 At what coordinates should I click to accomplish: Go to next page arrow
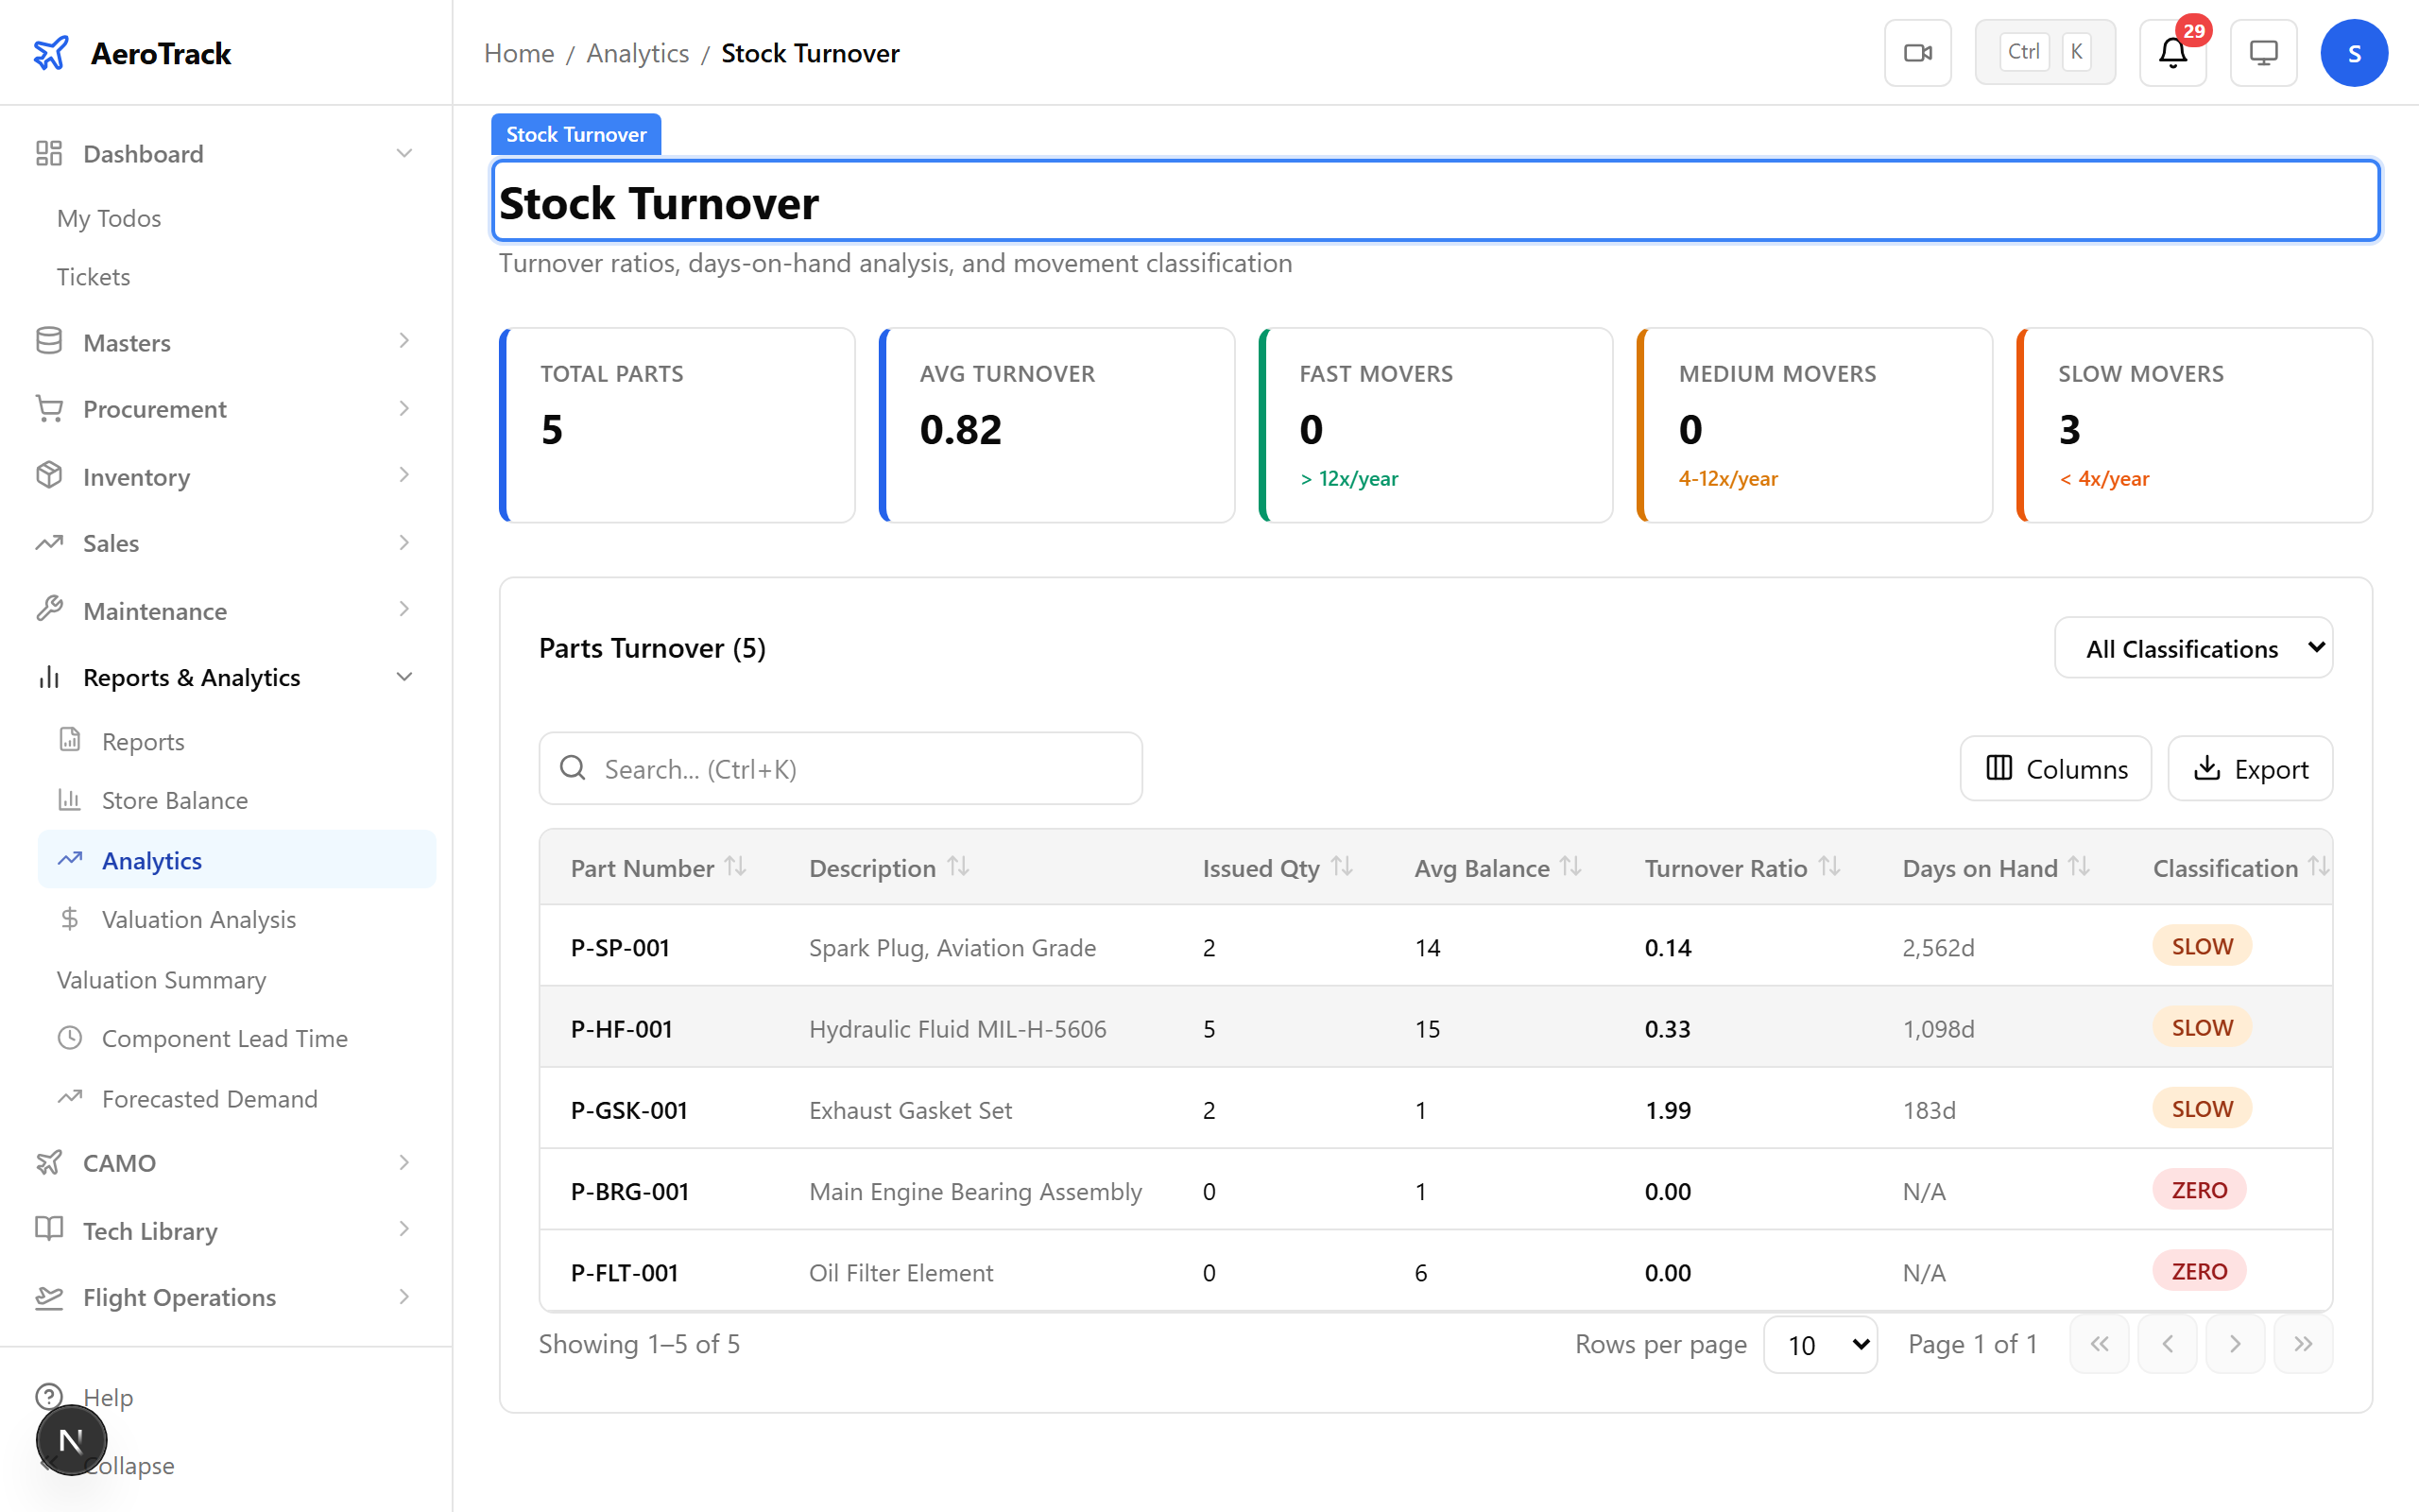coord(2235,1344)
